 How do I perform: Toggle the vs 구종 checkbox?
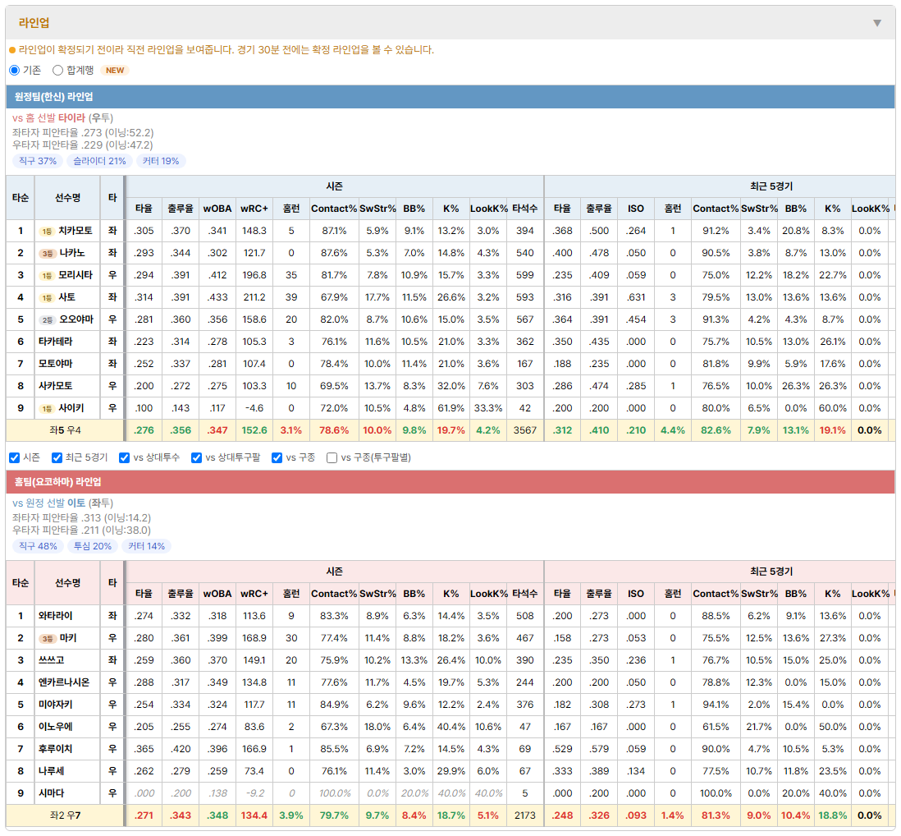pyautogui.click(x=277, y=457)
